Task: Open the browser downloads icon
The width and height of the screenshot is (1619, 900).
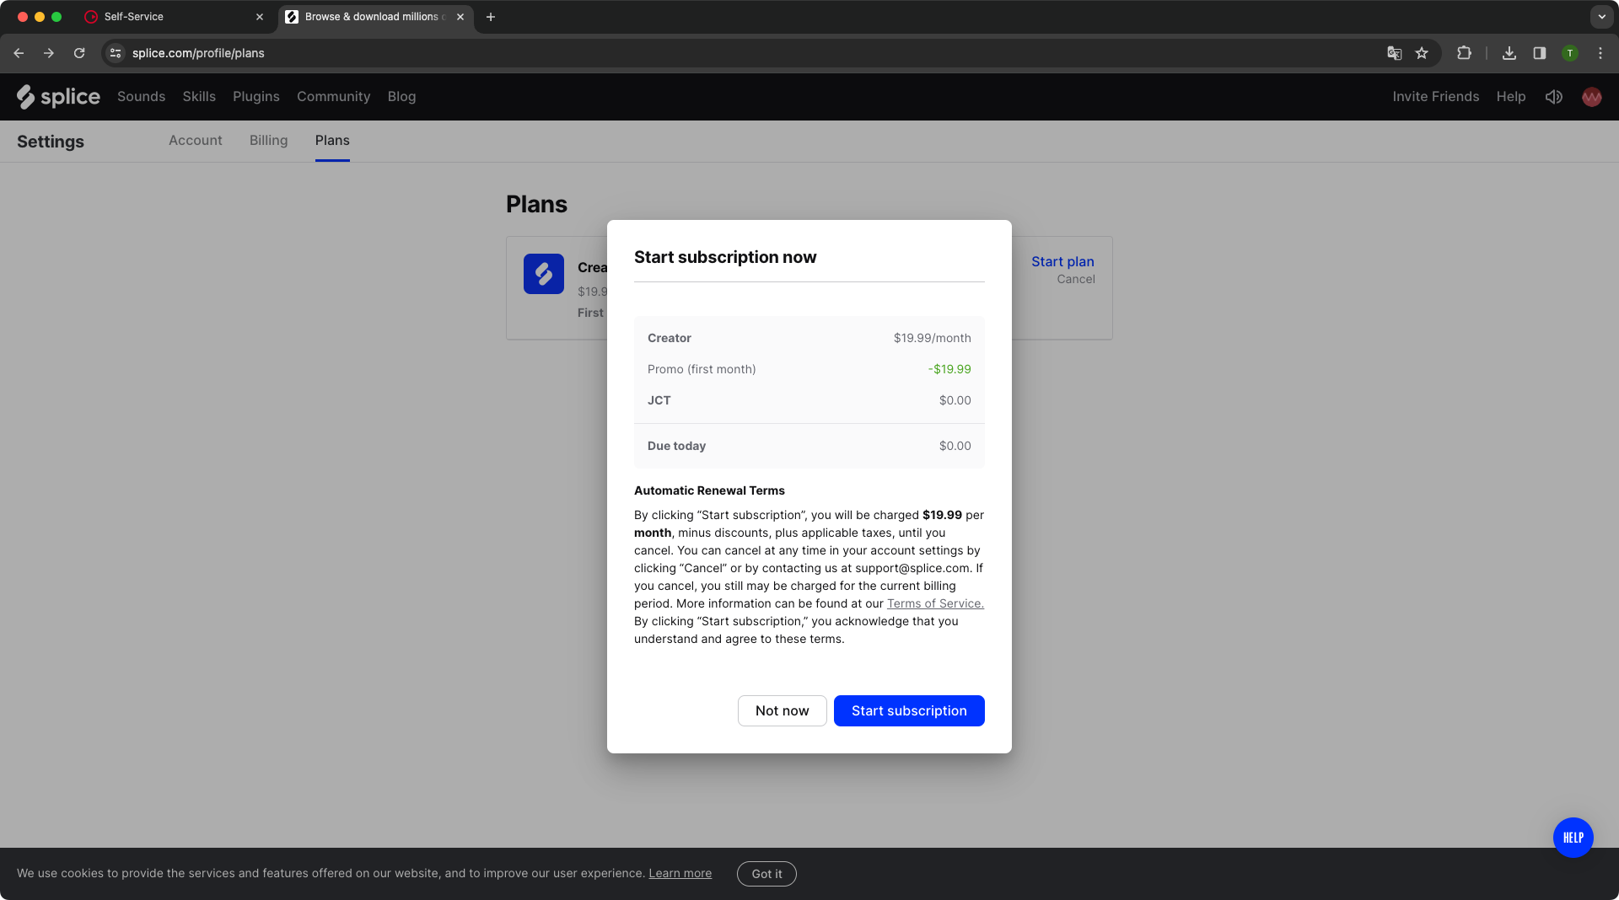Action: tap(1509, 53)
